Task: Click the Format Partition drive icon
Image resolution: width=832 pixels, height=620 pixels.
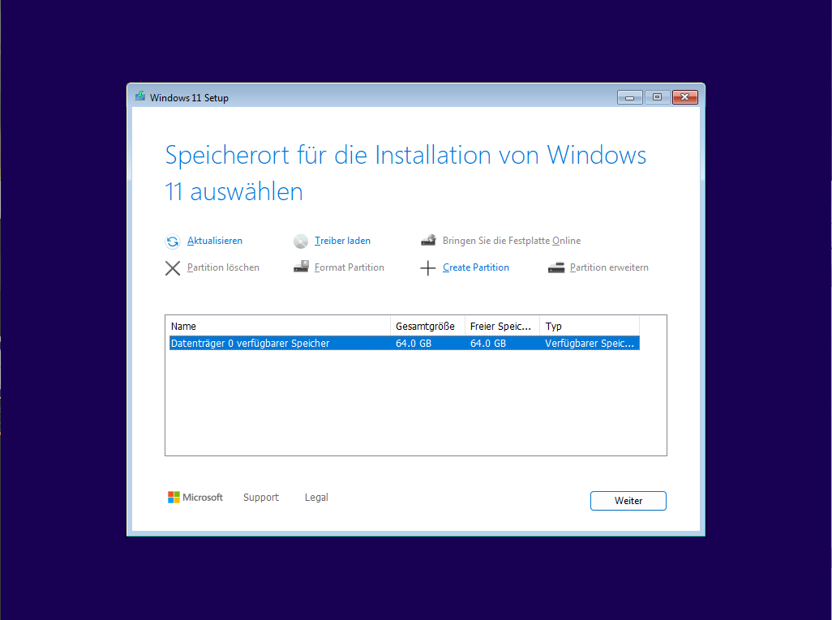Action: pos(301,267)
